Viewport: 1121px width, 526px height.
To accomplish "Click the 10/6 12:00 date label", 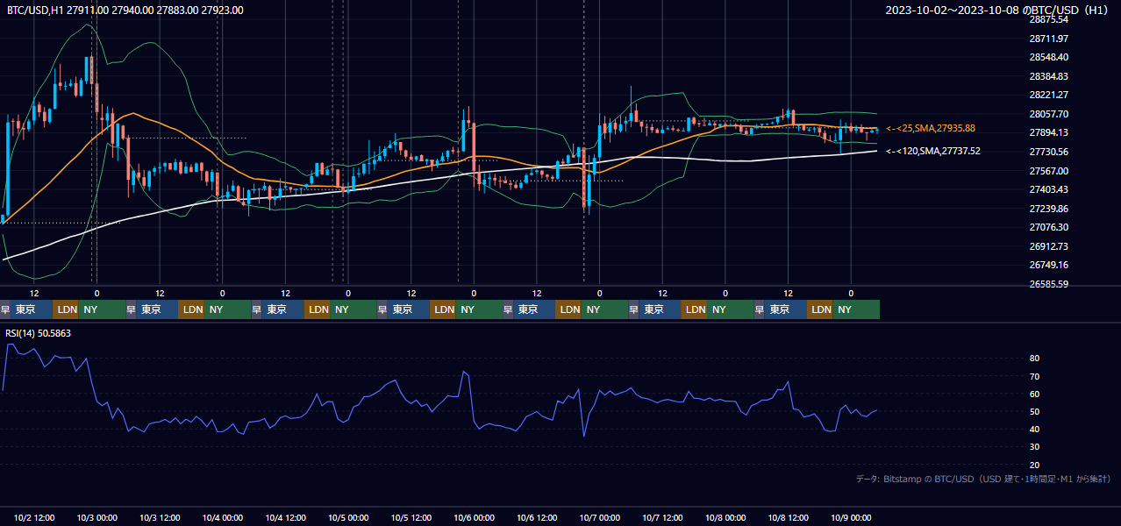I will (537, 517).
